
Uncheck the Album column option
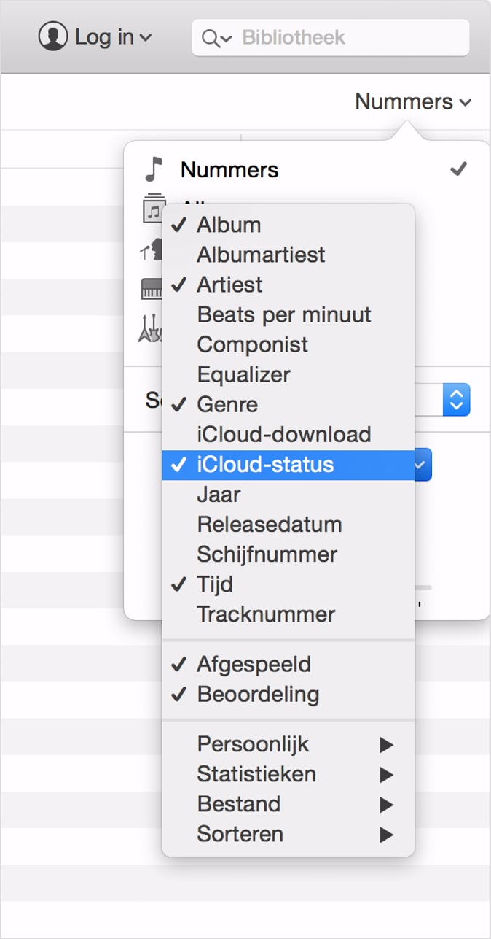(228, 225)
